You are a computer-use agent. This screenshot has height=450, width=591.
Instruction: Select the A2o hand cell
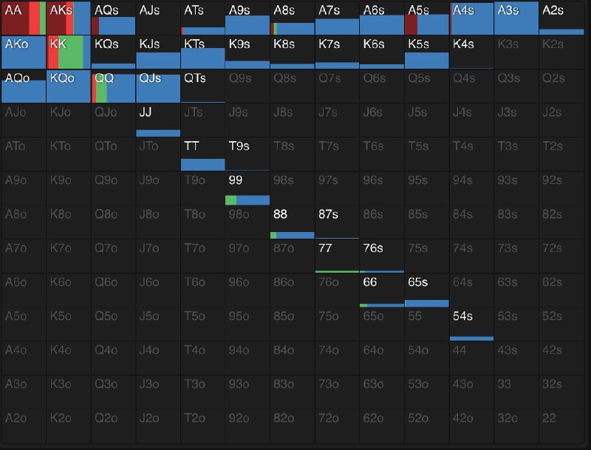click(x=23, y=426)
